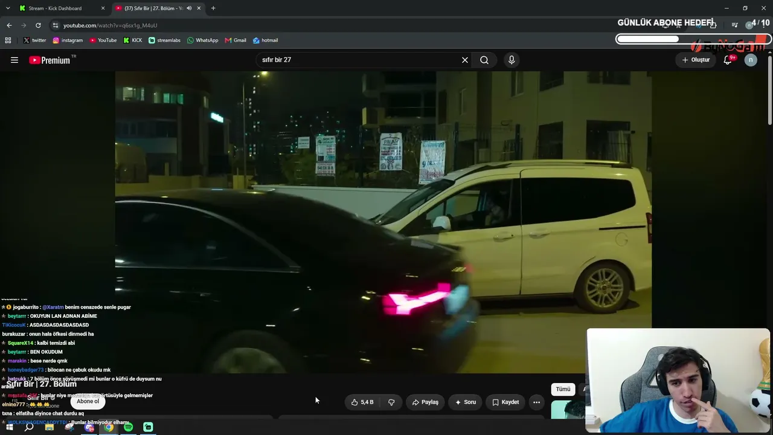
Task: Click the video title Sıfır Bir | 27. Bölüm
Action: (42, 384)
